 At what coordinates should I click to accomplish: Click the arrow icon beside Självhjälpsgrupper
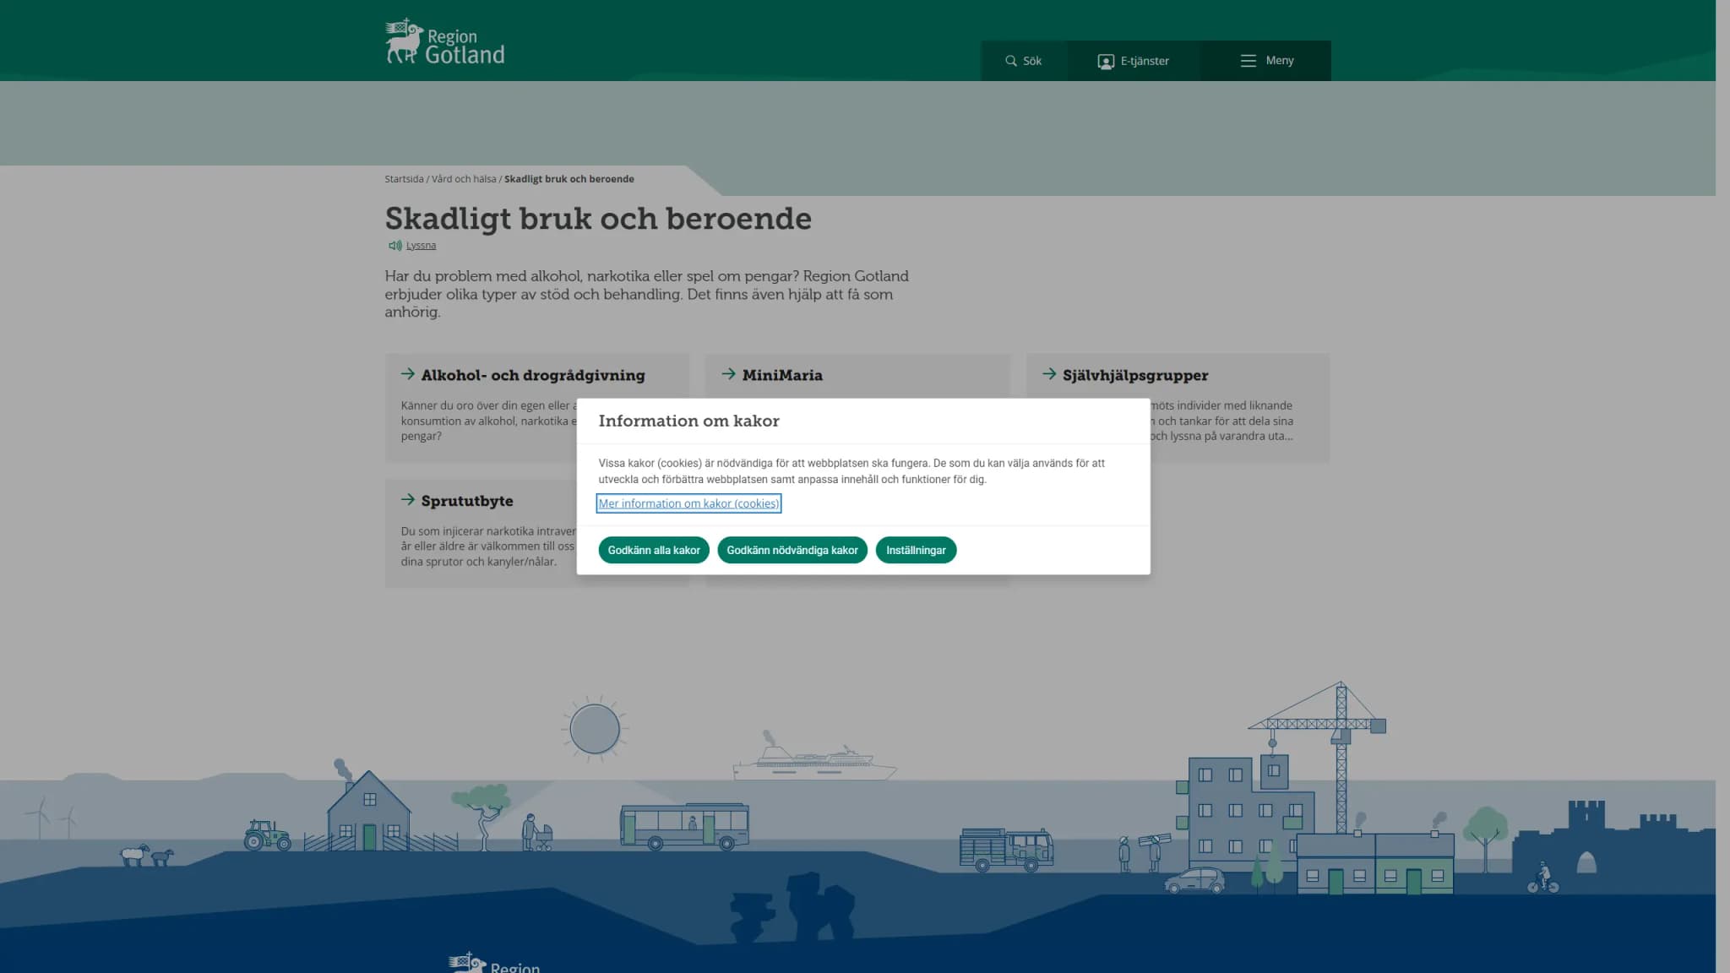(1049, 374)
